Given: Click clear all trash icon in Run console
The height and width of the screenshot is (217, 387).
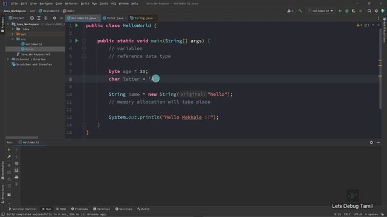Looking at the screenshot, I should [x=16, y=184].
